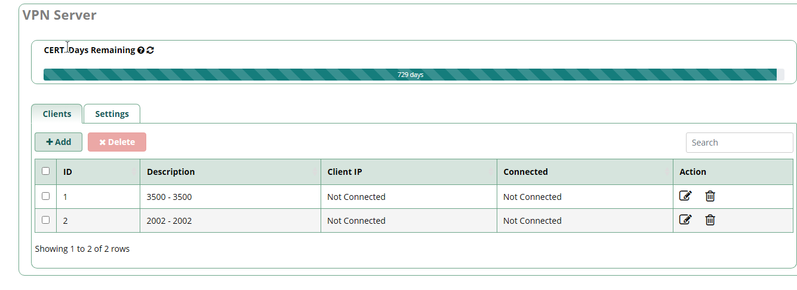Screen dimensions: 797x290
Task: Check the box for client ID 2
Action: pos(46,220)
